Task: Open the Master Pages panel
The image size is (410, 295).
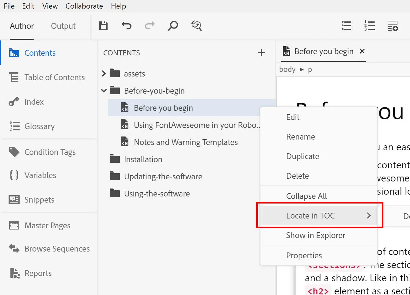Action: click(x=47, y=225)
